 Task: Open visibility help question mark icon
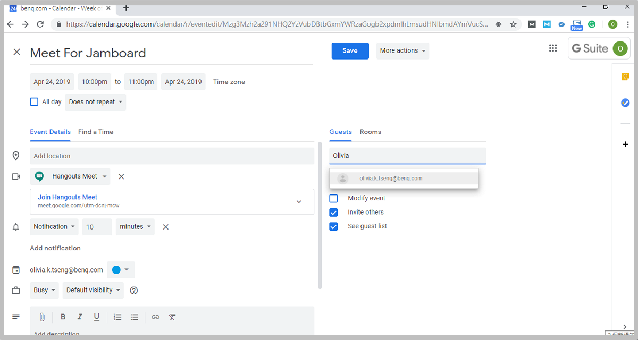134,291
